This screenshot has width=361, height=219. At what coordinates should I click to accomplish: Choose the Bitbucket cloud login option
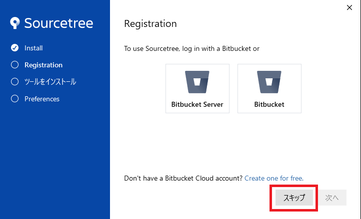(269, 88)
